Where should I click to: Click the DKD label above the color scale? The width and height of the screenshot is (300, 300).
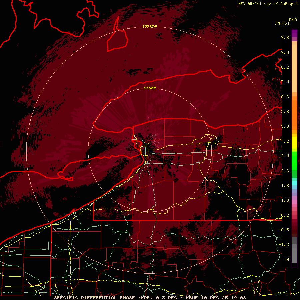coord(293,20)
